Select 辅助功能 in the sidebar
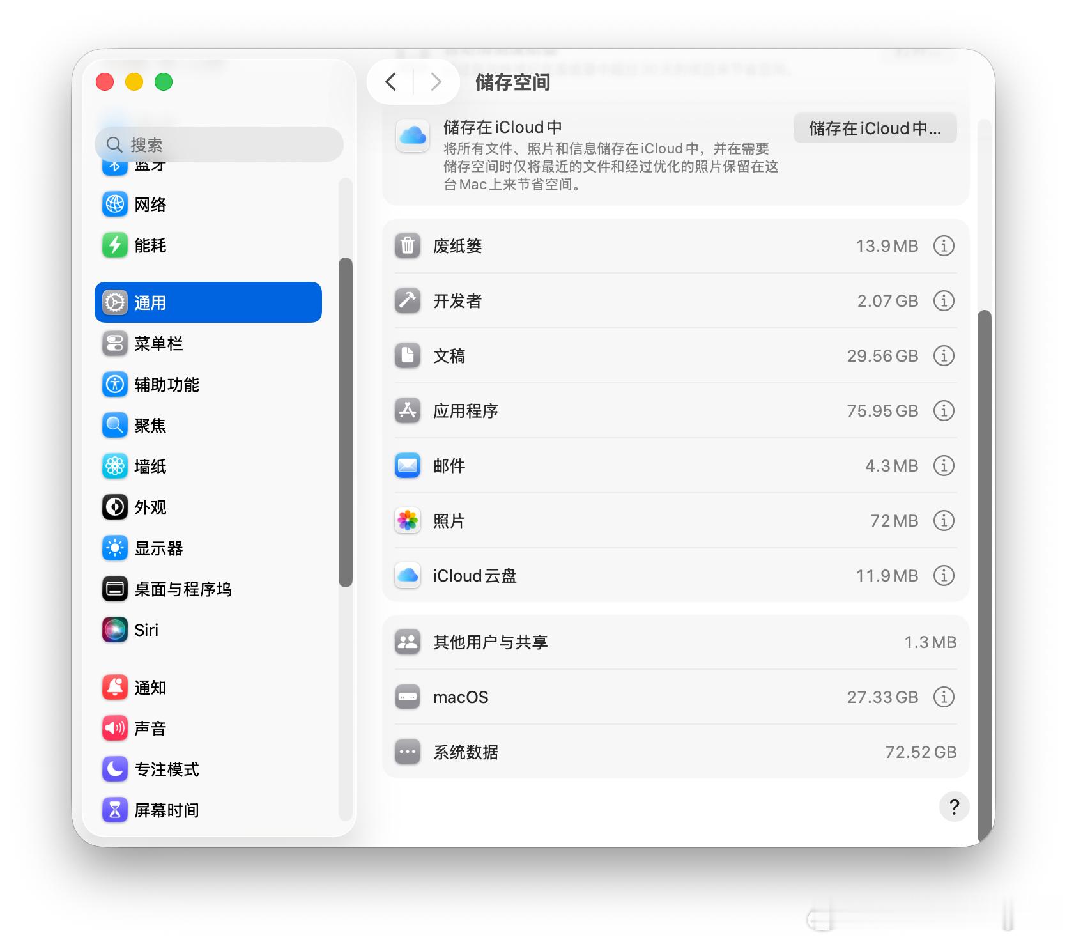Screen dimensions: 1067x942 click(x=208, y=385)
